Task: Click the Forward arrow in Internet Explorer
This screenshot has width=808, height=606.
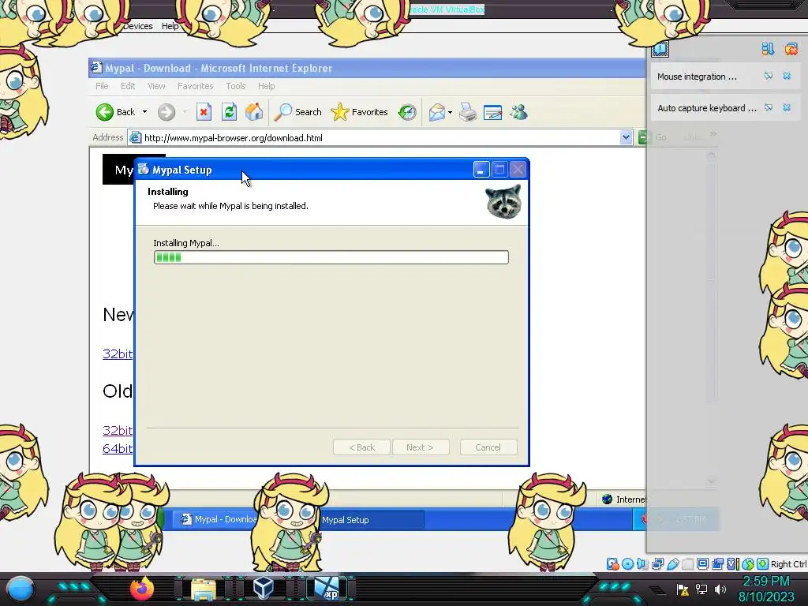Action: tap(166, 112)
